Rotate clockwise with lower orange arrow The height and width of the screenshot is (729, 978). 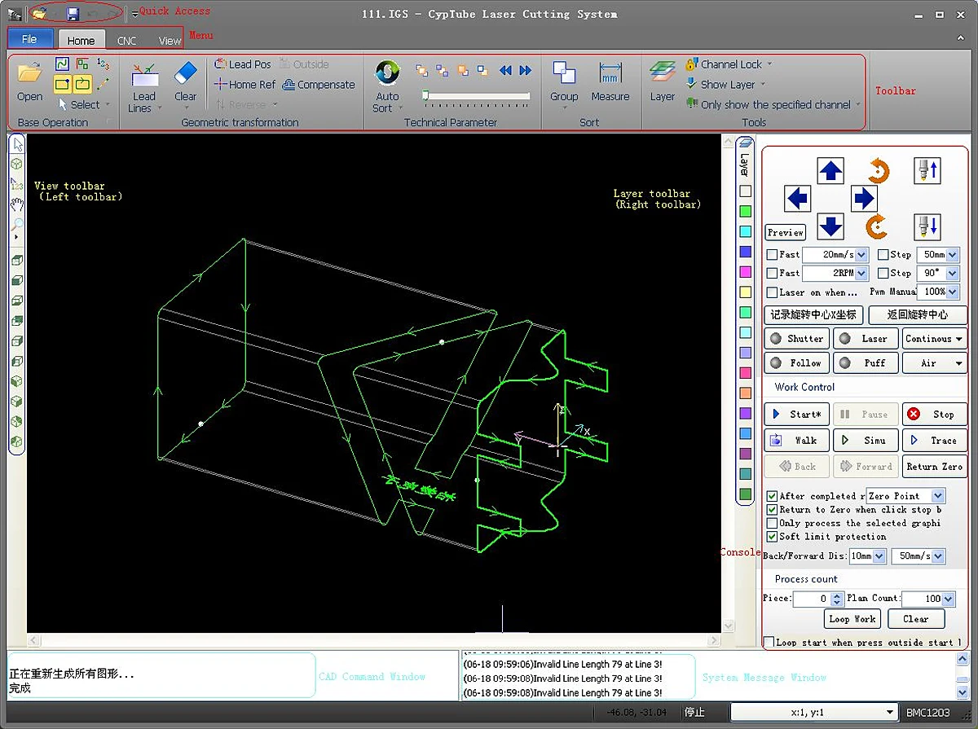point(877,226)
